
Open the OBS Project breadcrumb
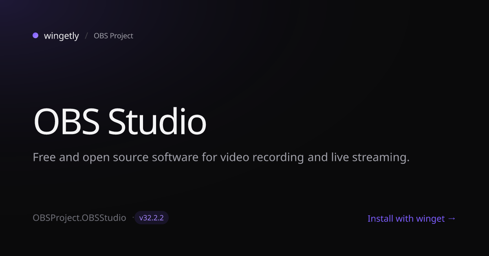[x=113, y=36]
